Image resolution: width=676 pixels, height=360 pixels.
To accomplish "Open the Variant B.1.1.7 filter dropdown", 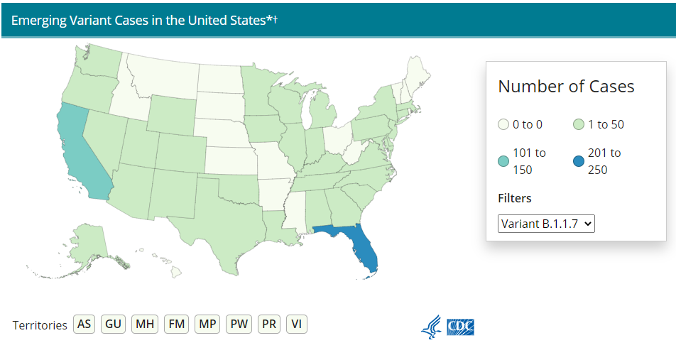I will (x=546, y=224).
